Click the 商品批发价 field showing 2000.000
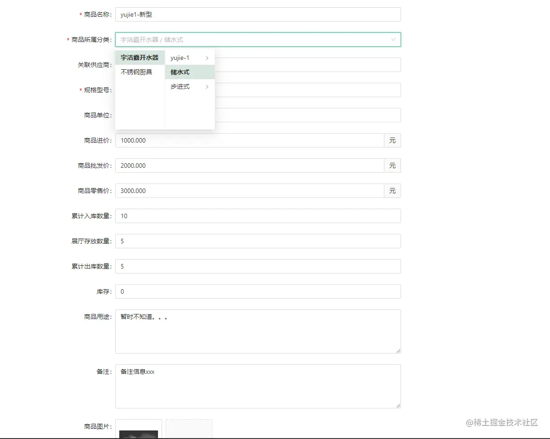 249,166
